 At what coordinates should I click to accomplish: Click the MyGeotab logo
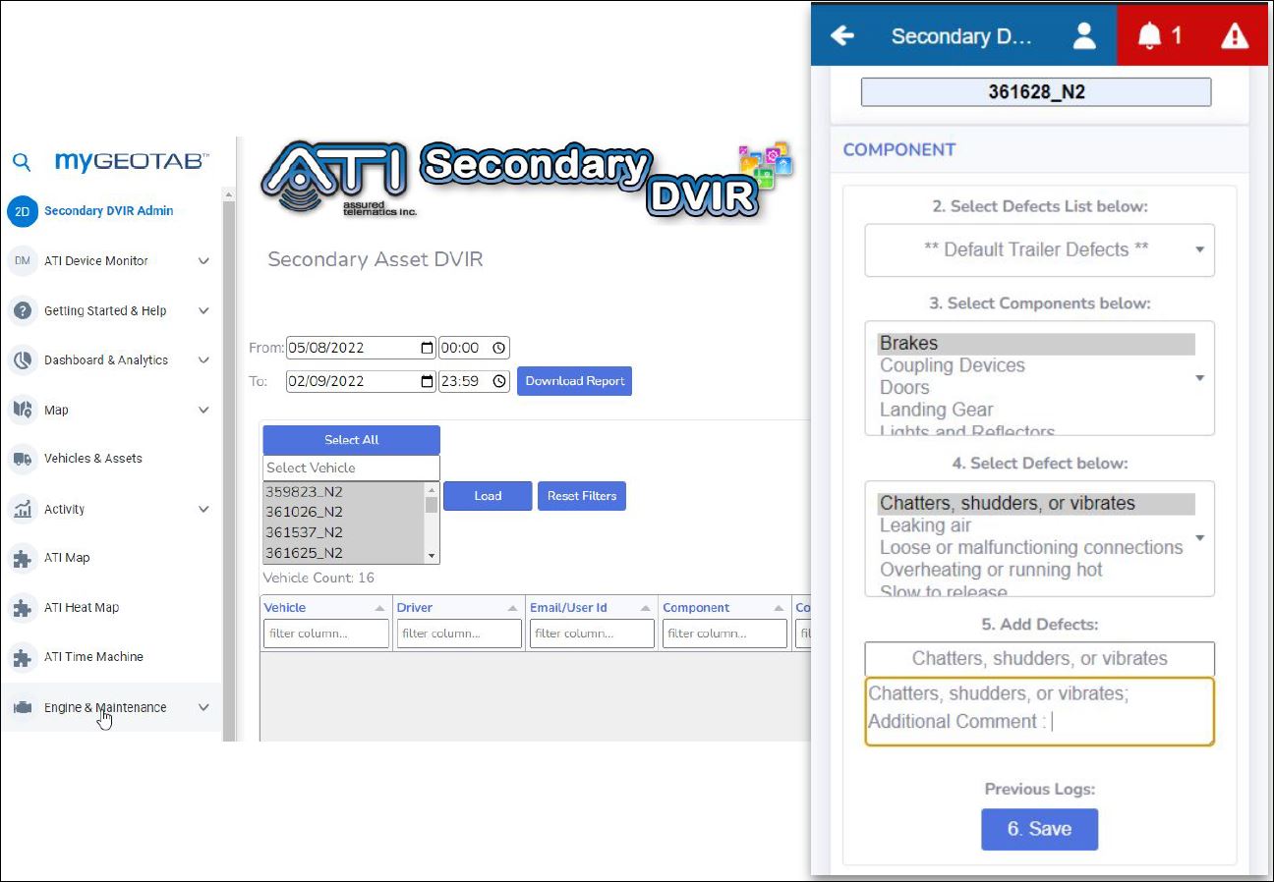click(132, 161)
